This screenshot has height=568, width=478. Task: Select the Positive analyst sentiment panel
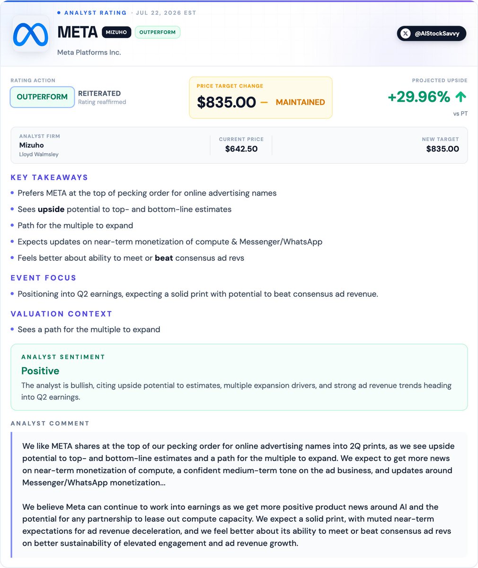pyautogui.click(x=239, y=377)
